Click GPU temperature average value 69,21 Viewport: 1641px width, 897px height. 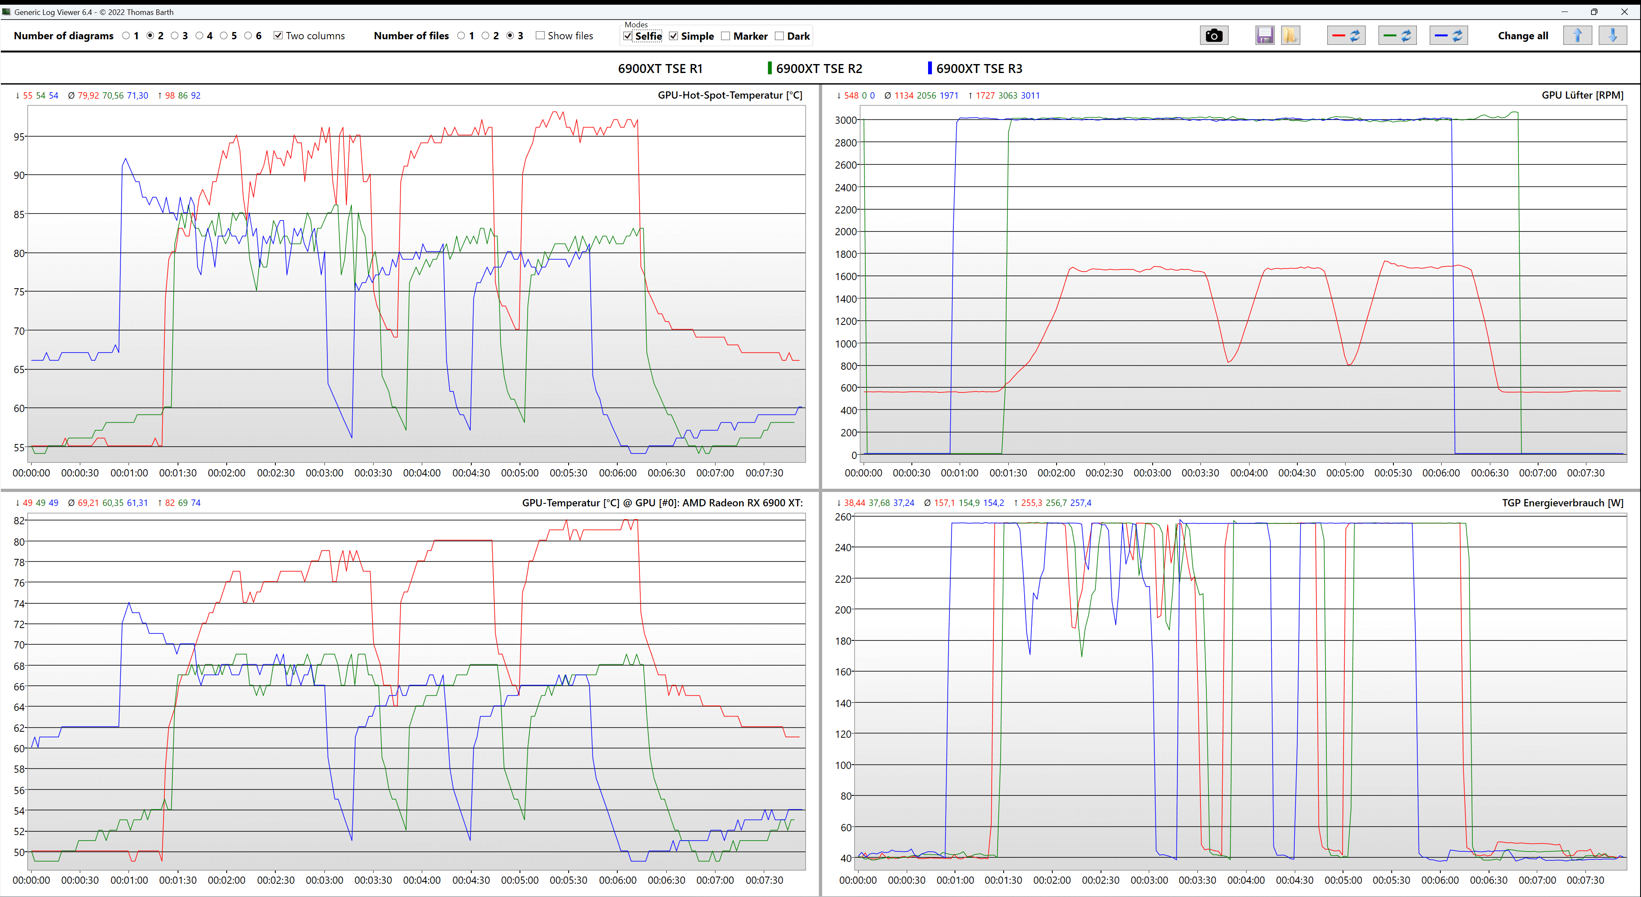(88, 503)
